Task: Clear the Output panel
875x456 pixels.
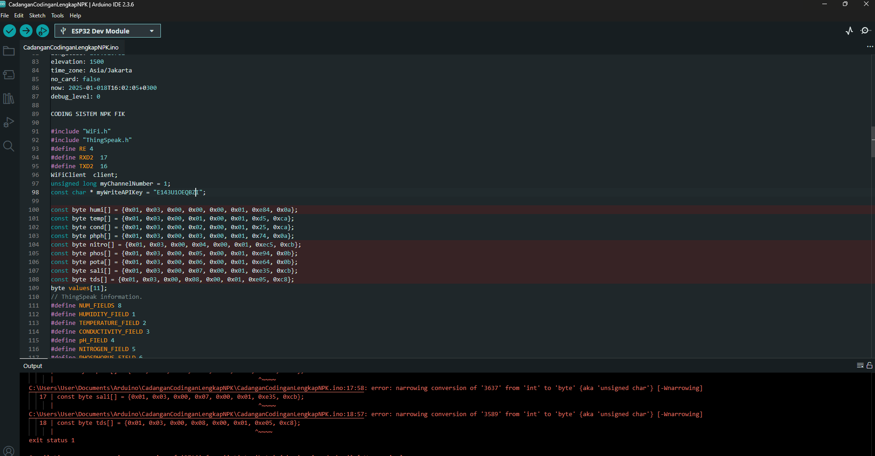Action: 860,366
